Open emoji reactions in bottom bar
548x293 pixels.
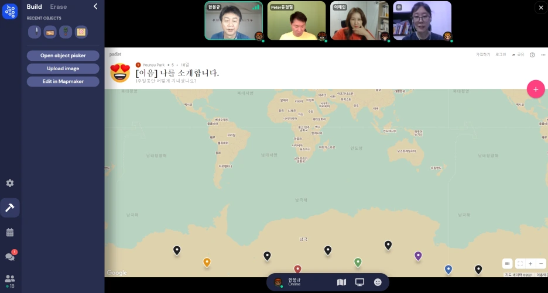pyautogui.click(x=378, y=282)
